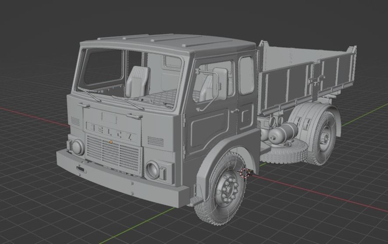The image size is (388, 244).
Task: Select the orange object origin dot on grille
Action: pyautogui.click(x=111, y=142)
